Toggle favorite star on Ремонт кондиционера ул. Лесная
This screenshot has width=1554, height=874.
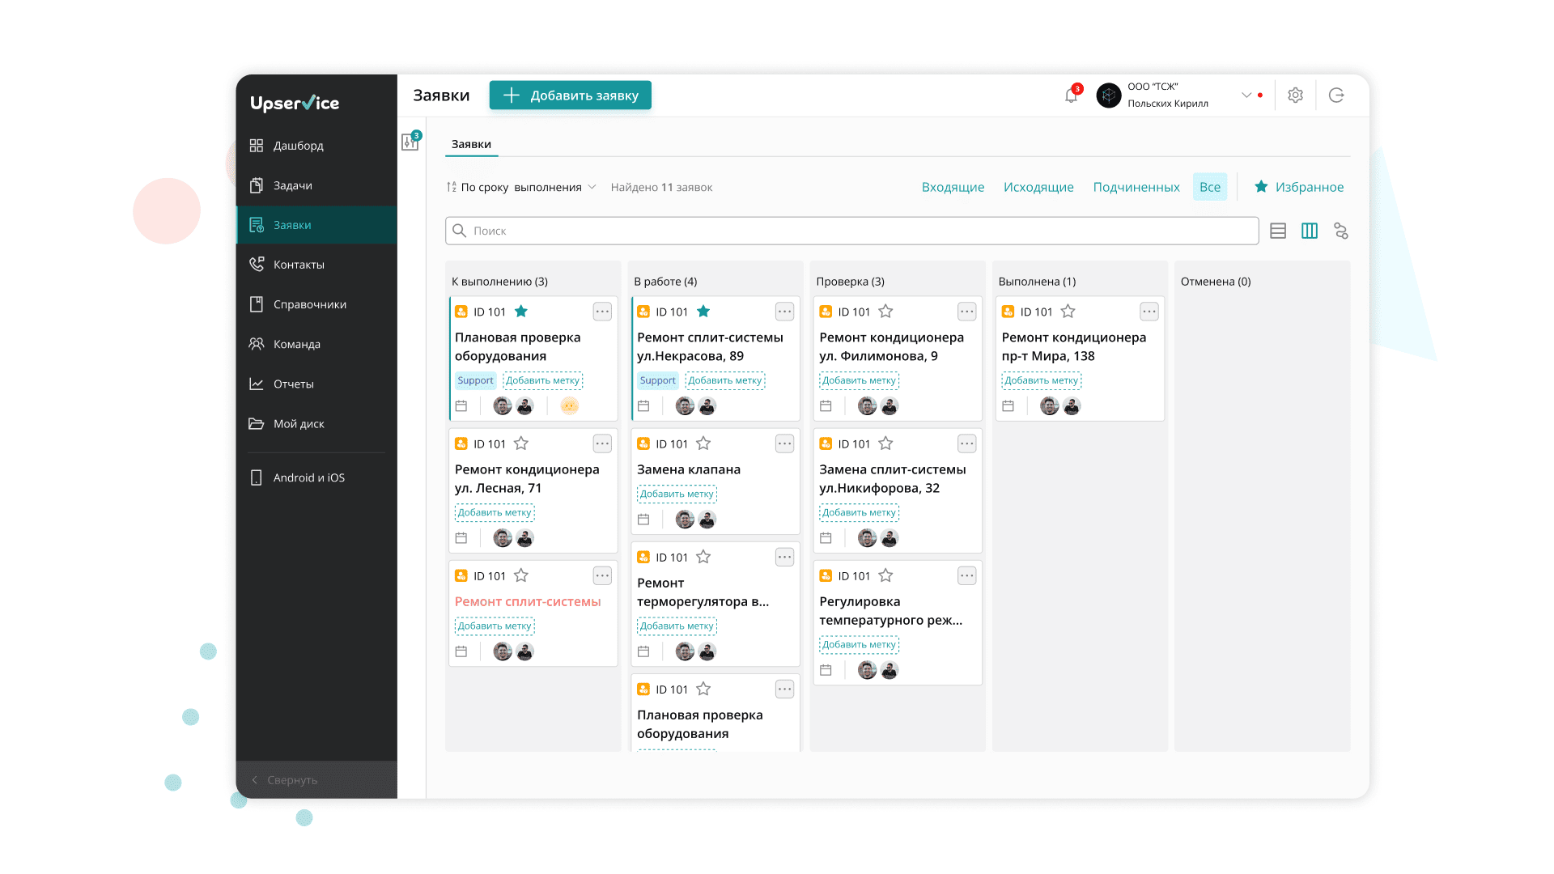point(521,443)
